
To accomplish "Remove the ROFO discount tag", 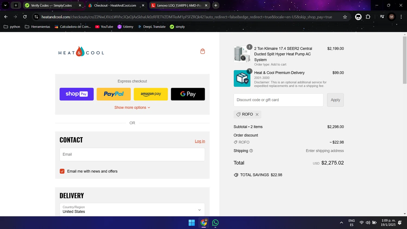I will click(257, 114).
